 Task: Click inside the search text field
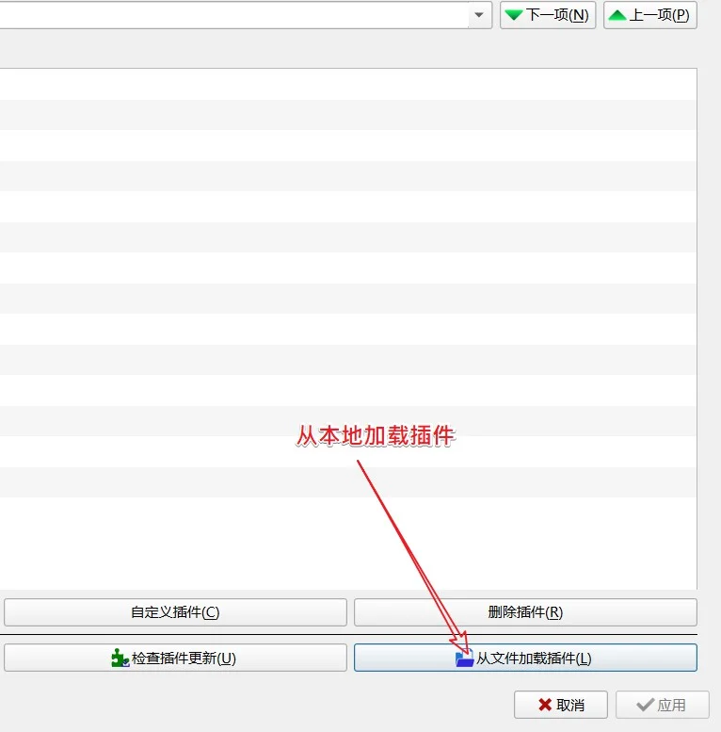[x=233, y=15]
